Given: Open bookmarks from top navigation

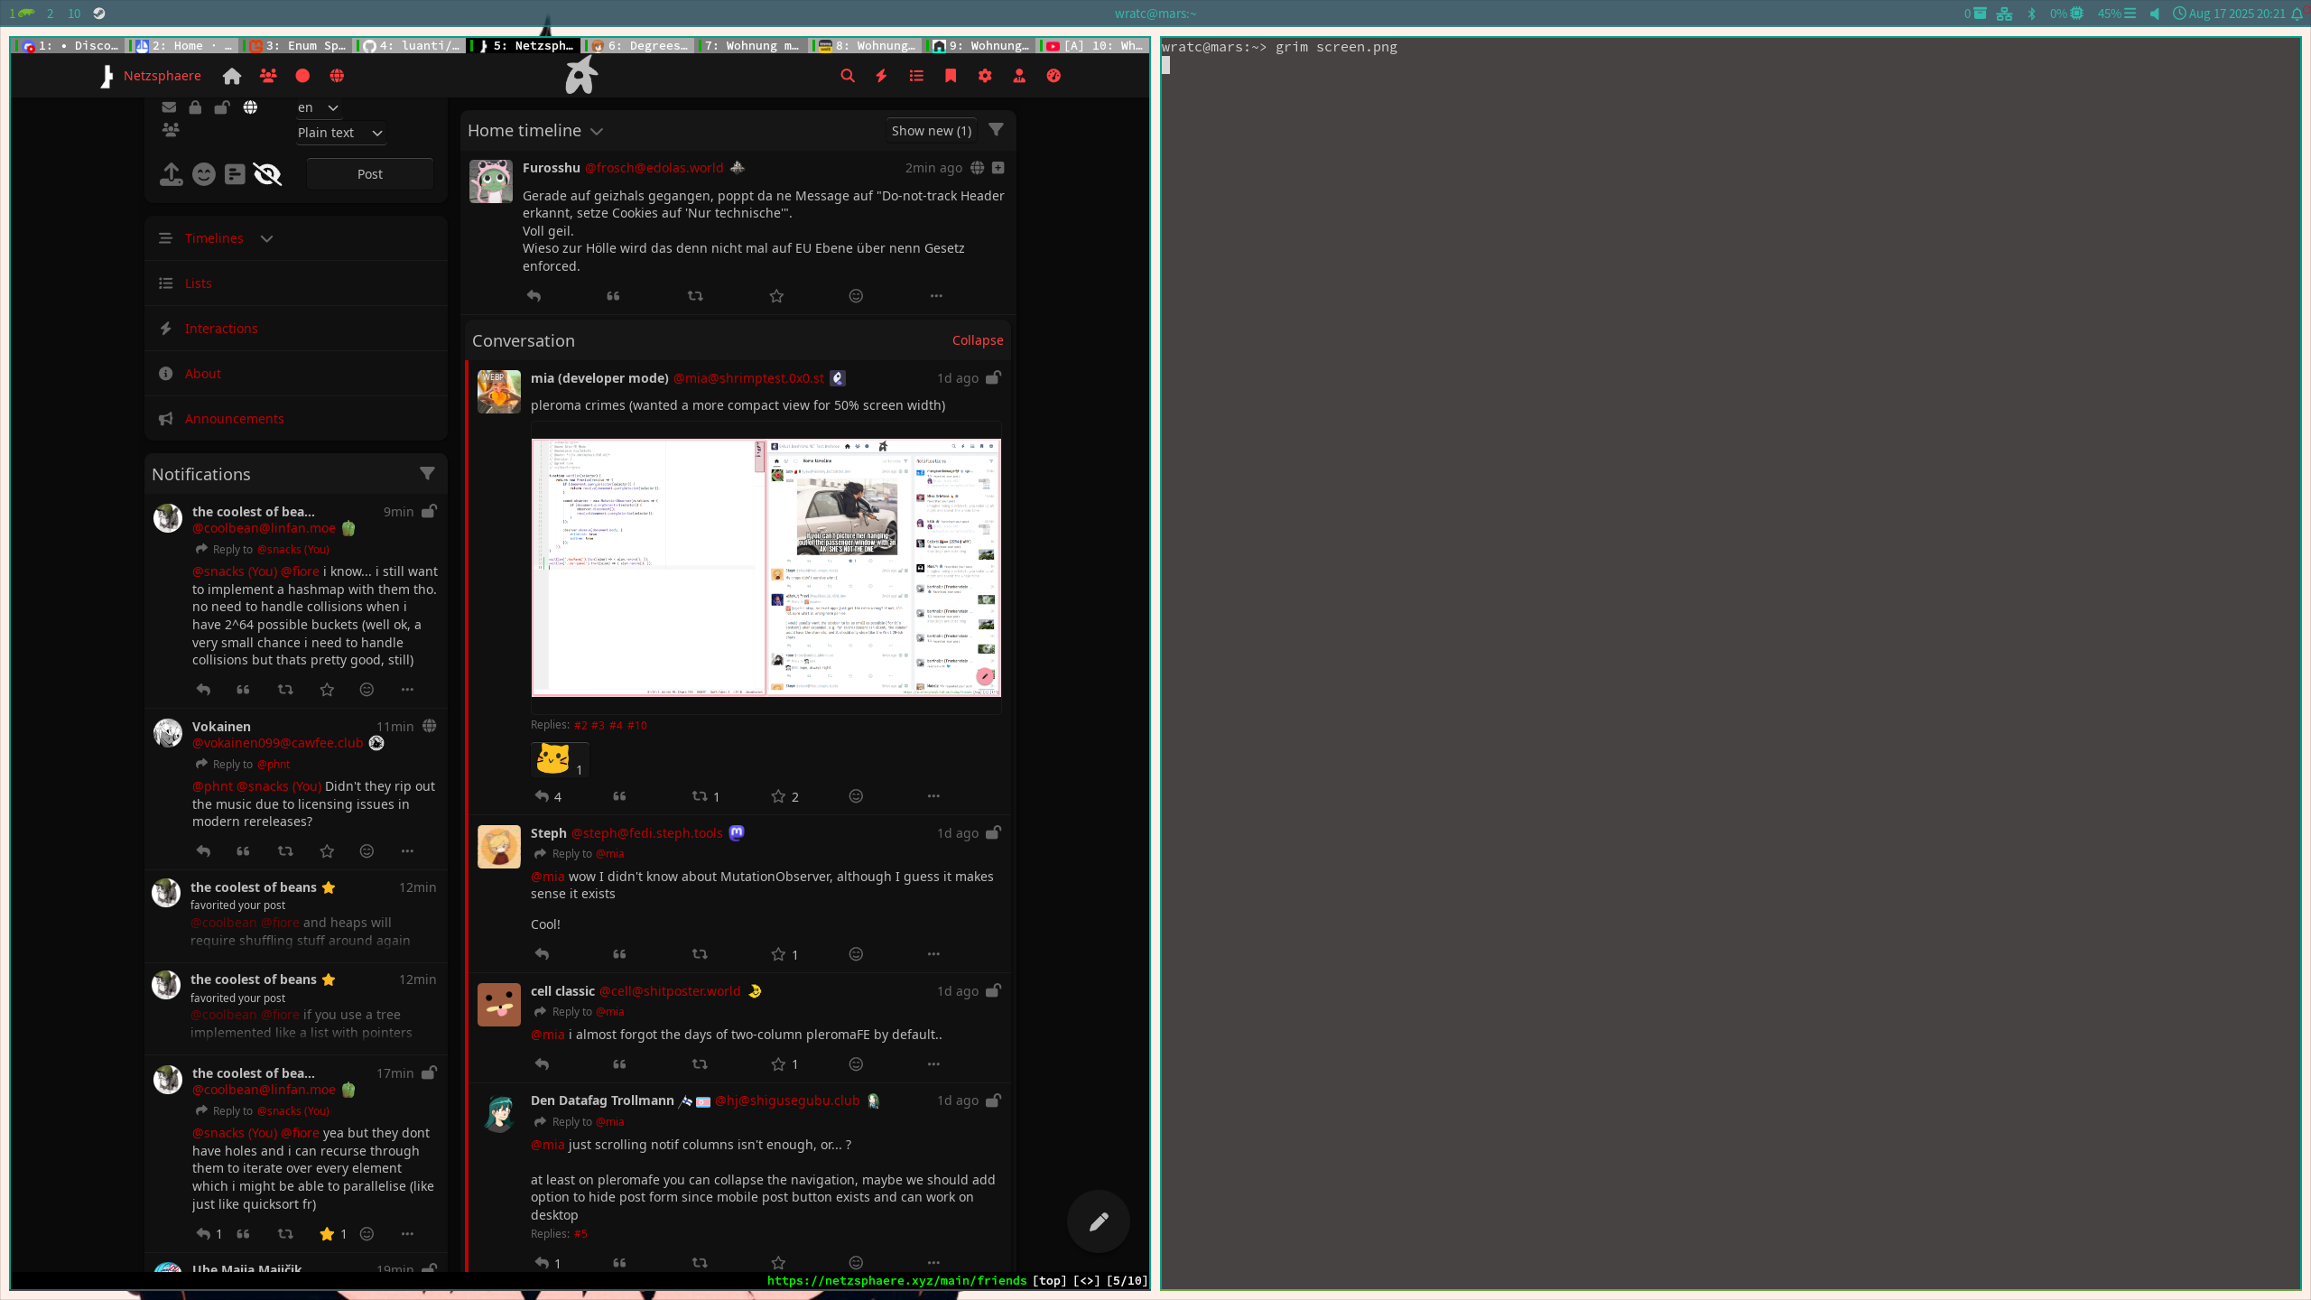Looking at the screenshot, I should click(951, 76).
